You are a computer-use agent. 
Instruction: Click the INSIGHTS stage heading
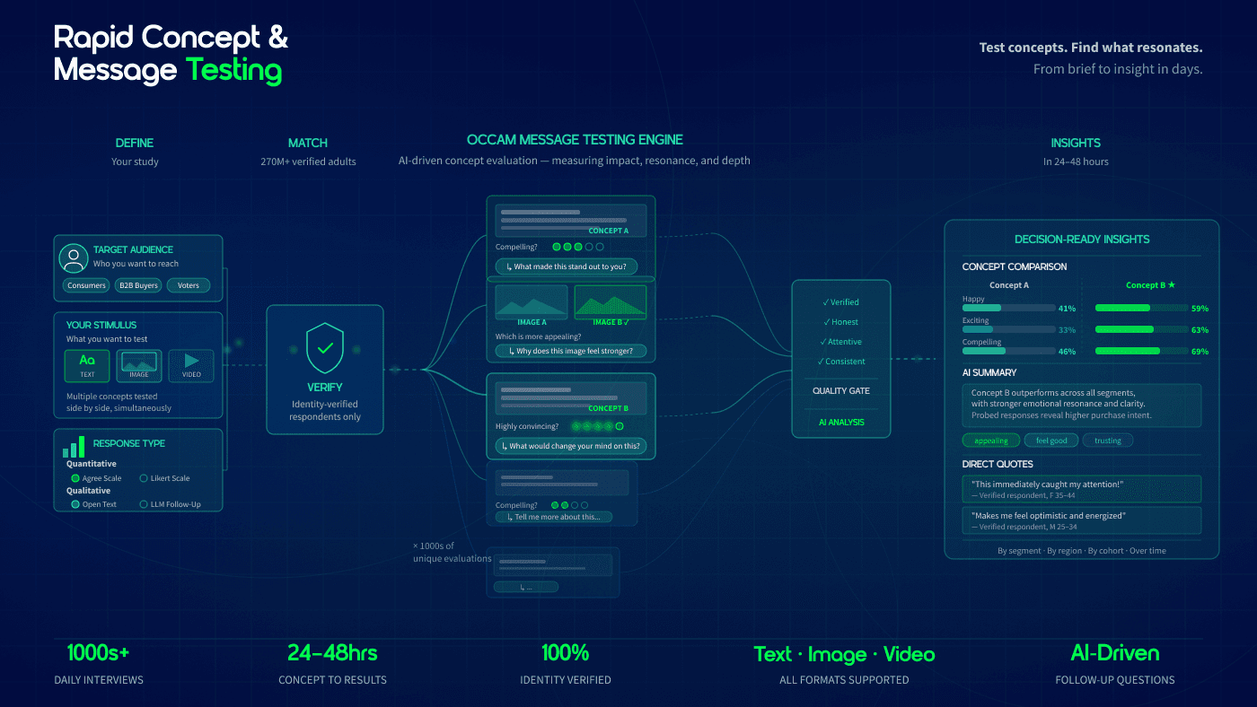pos(1076,143)
